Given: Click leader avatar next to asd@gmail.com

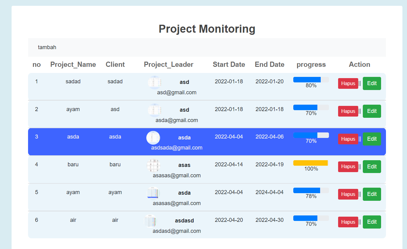Looking at the screenshot, I should coord(155,82).
